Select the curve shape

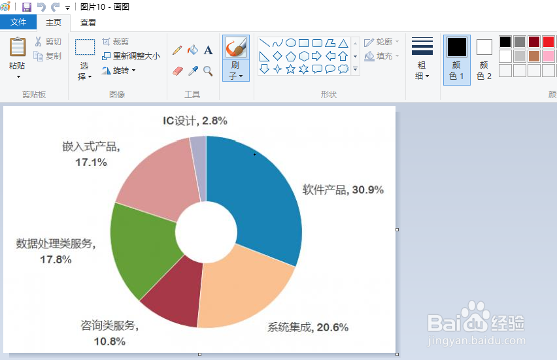(277, 43)
